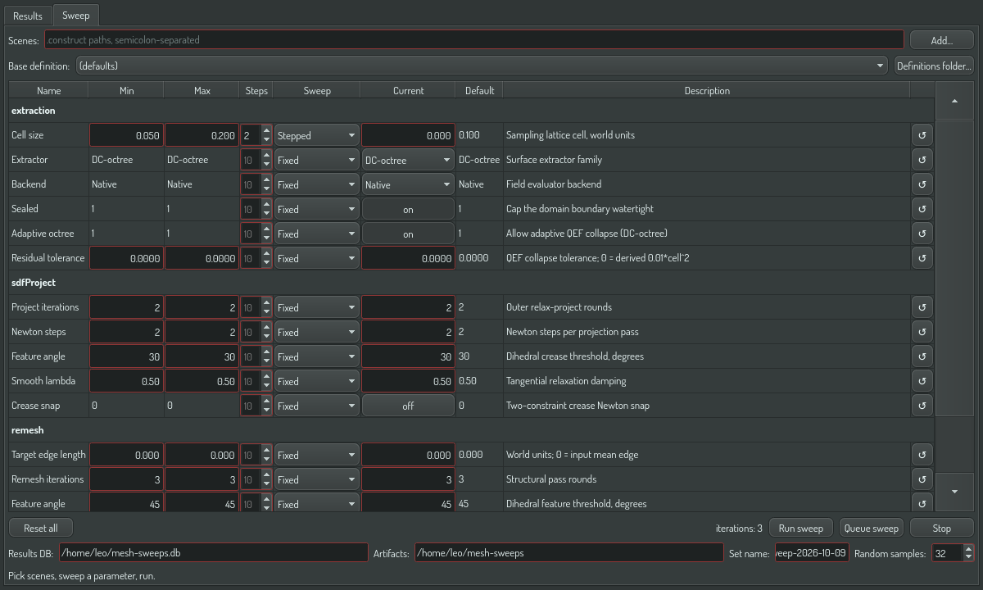Open Extractor current value DC-octree dropdown
The height and width of the screenshot is (590, 983).
pyautogui.click(x=408, y=160)
